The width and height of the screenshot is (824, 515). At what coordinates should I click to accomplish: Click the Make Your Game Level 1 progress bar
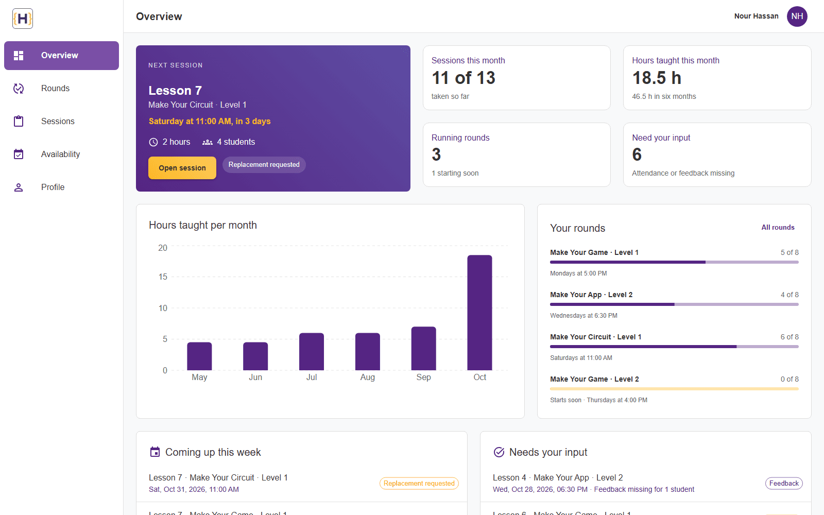[674, 262]
